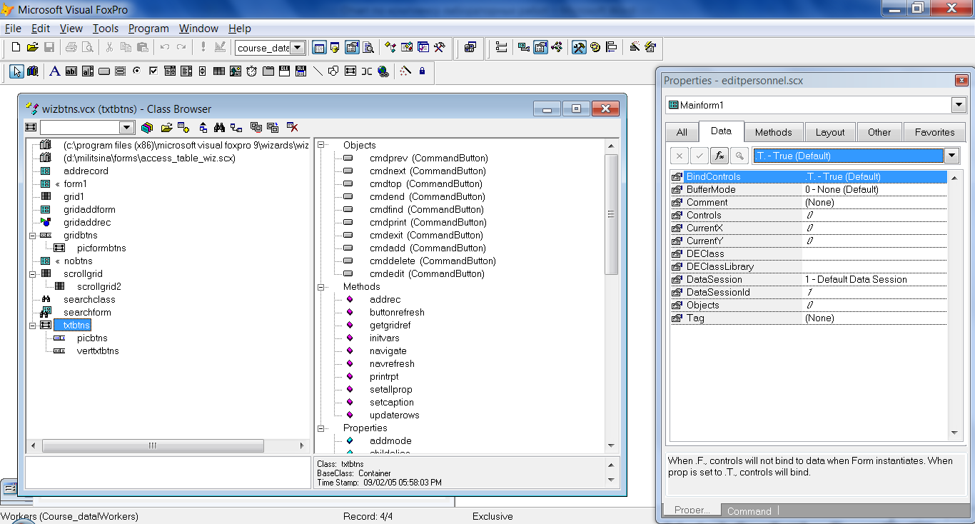Open the Class Browser type filter dropdown
The width and height of the screenshot is (975, 524).
(126, 128)
